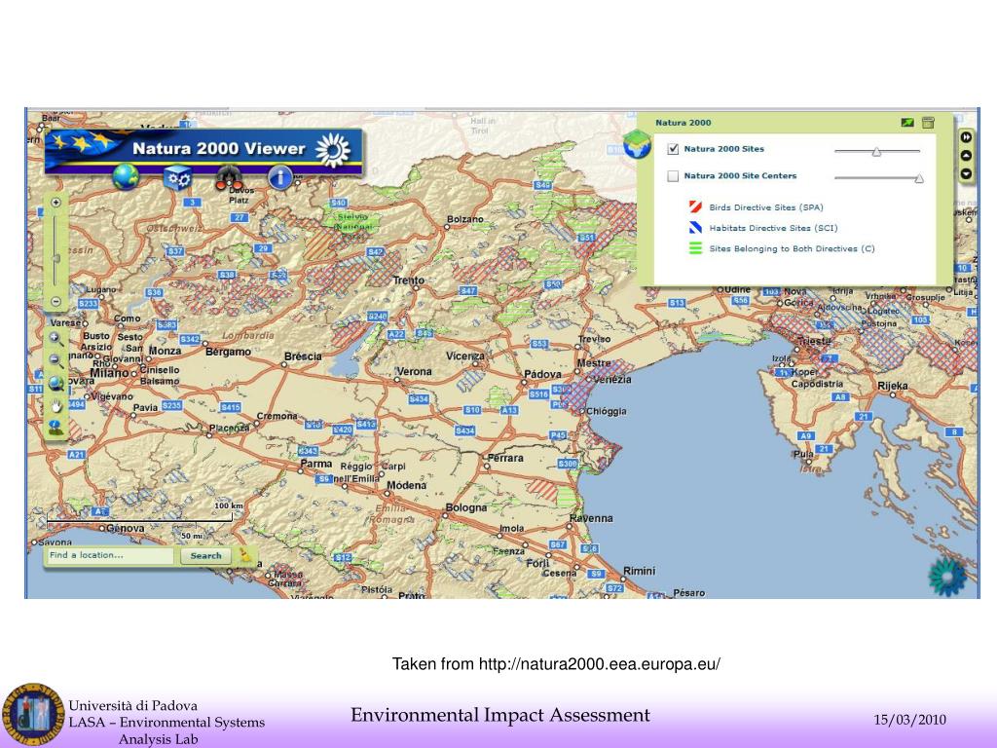Click the layers globe icon beside Natura 2000 panel
The height and width of the screenshot is (748, 997).
coord(637,144)
